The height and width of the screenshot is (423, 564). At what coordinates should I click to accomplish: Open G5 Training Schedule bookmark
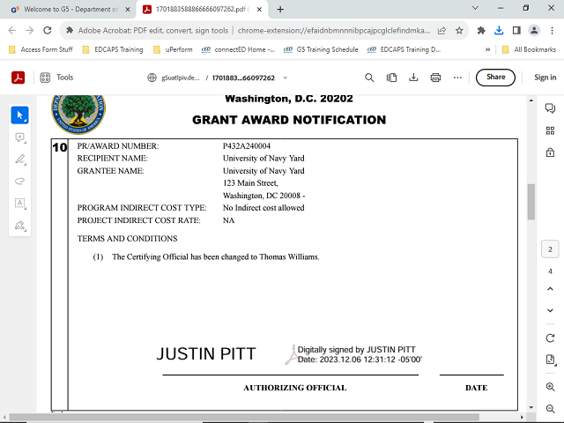tap(321, 49)
